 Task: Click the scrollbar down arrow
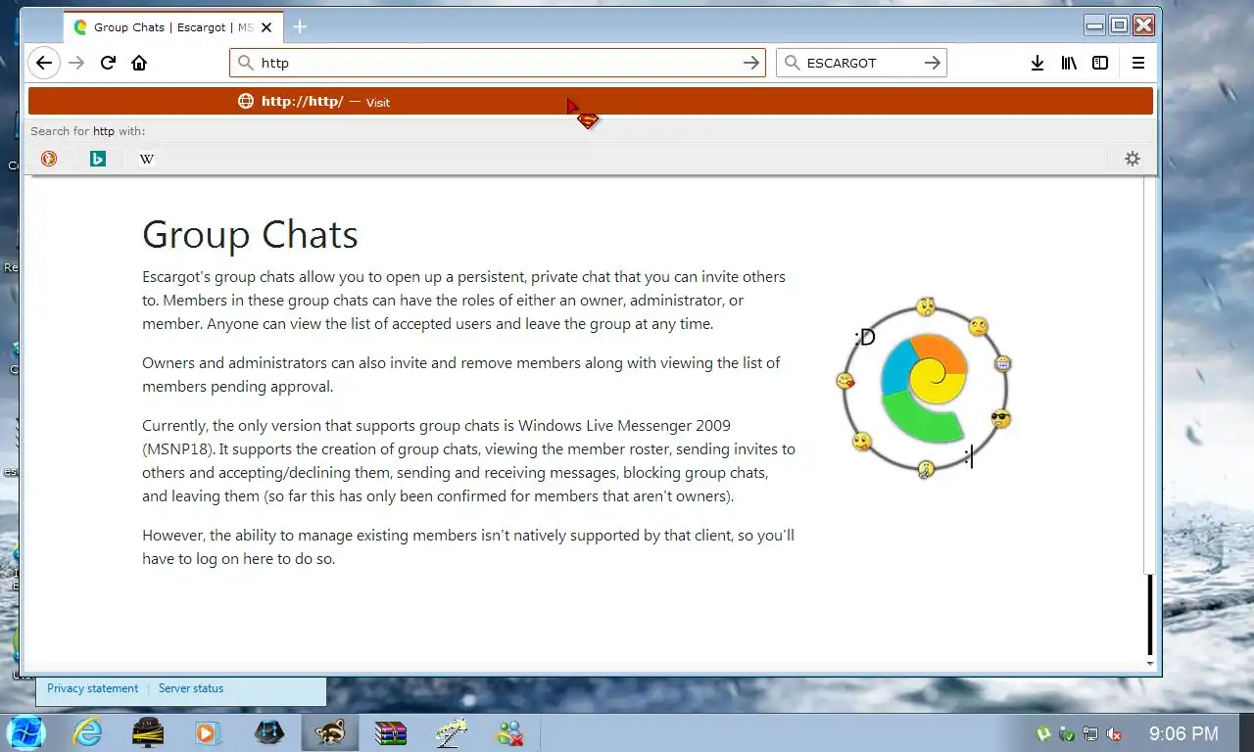(x=1150, y=665)
